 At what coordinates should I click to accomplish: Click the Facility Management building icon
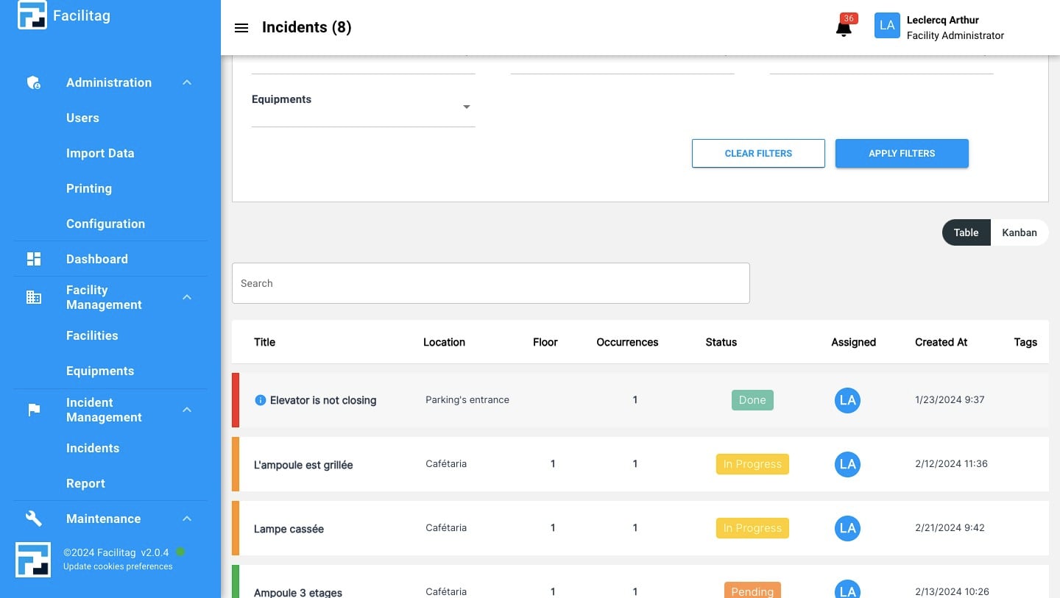33,297
